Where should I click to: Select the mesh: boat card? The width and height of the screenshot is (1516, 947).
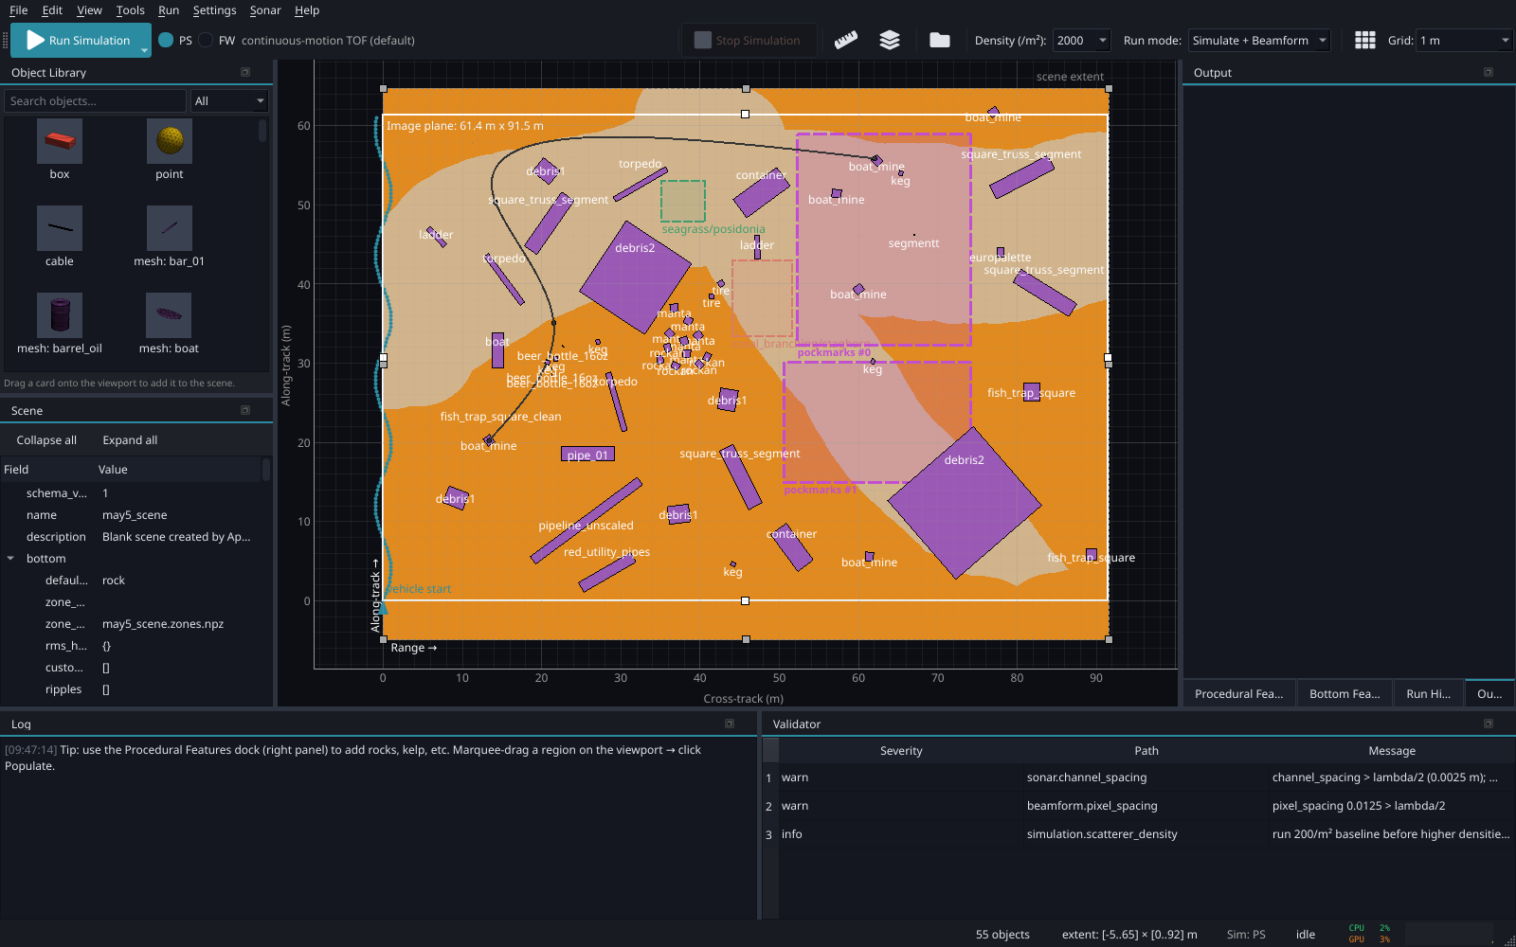170,324
